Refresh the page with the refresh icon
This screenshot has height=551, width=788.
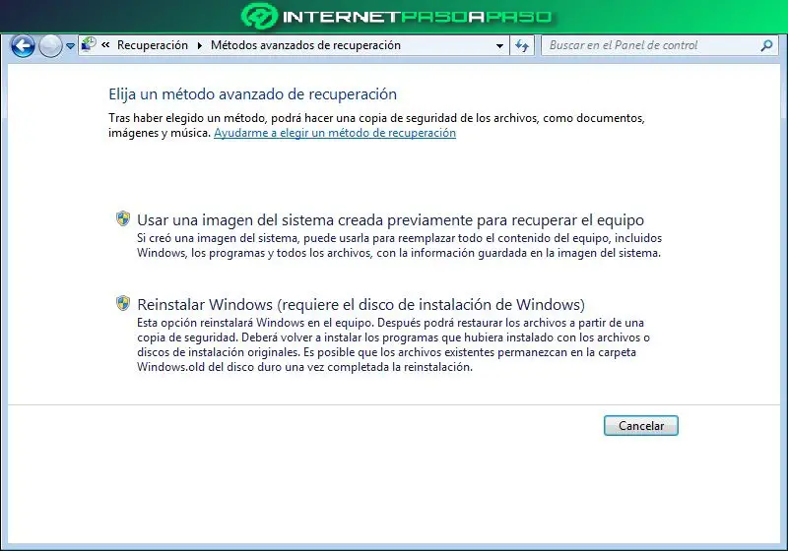pos(522,45)
